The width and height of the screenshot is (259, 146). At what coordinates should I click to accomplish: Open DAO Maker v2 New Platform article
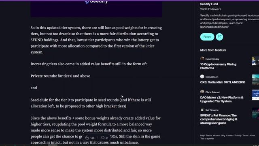pyautogui.click(x=222, y=99)
